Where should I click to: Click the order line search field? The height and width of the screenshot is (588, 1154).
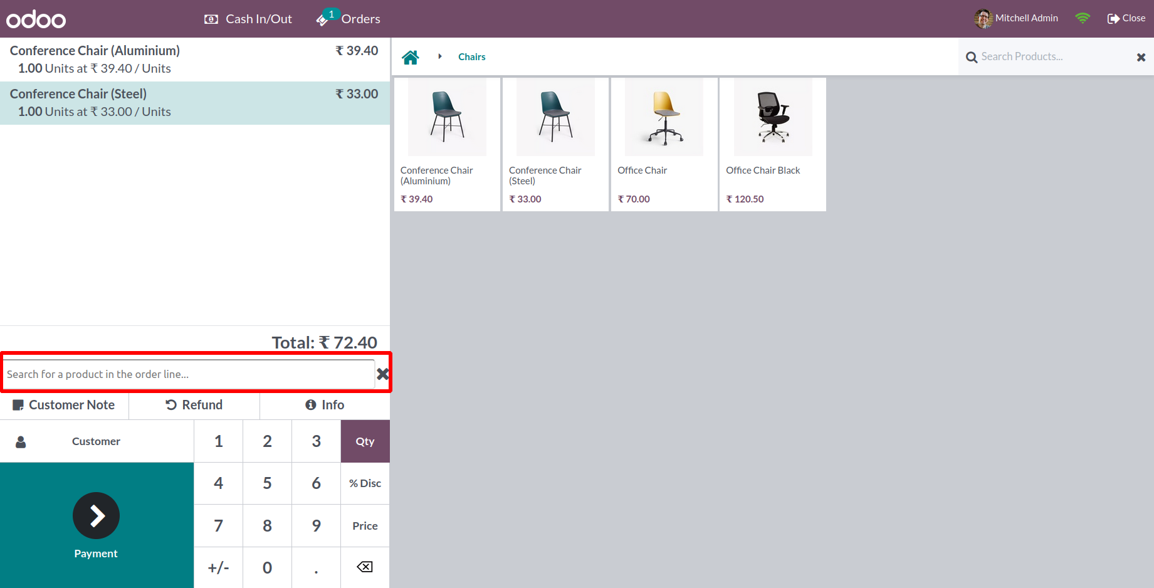189,374
